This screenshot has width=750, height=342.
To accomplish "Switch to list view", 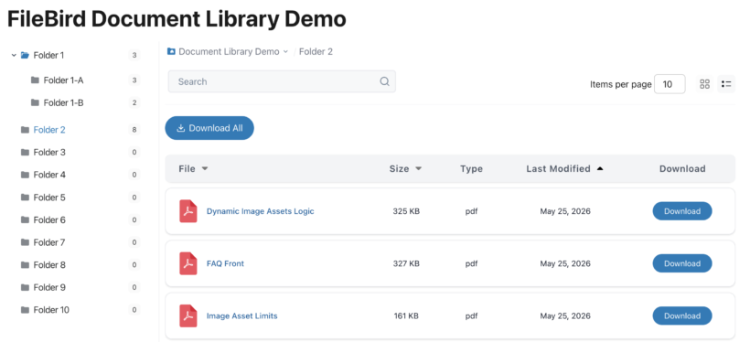I will point(726,84).
